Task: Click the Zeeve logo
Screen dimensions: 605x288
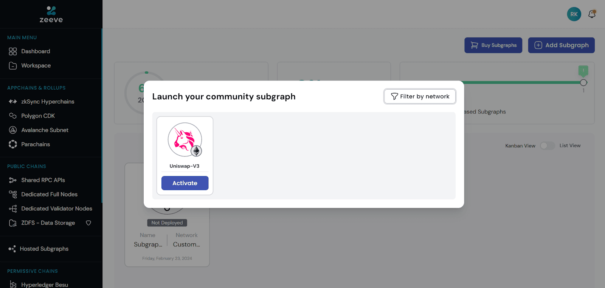Action: point(51,14)
